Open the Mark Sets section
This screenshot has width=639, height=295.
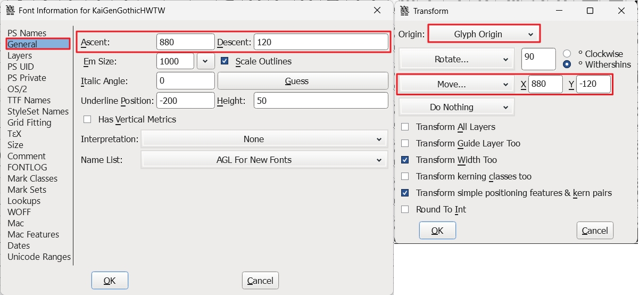pos(27,190)
